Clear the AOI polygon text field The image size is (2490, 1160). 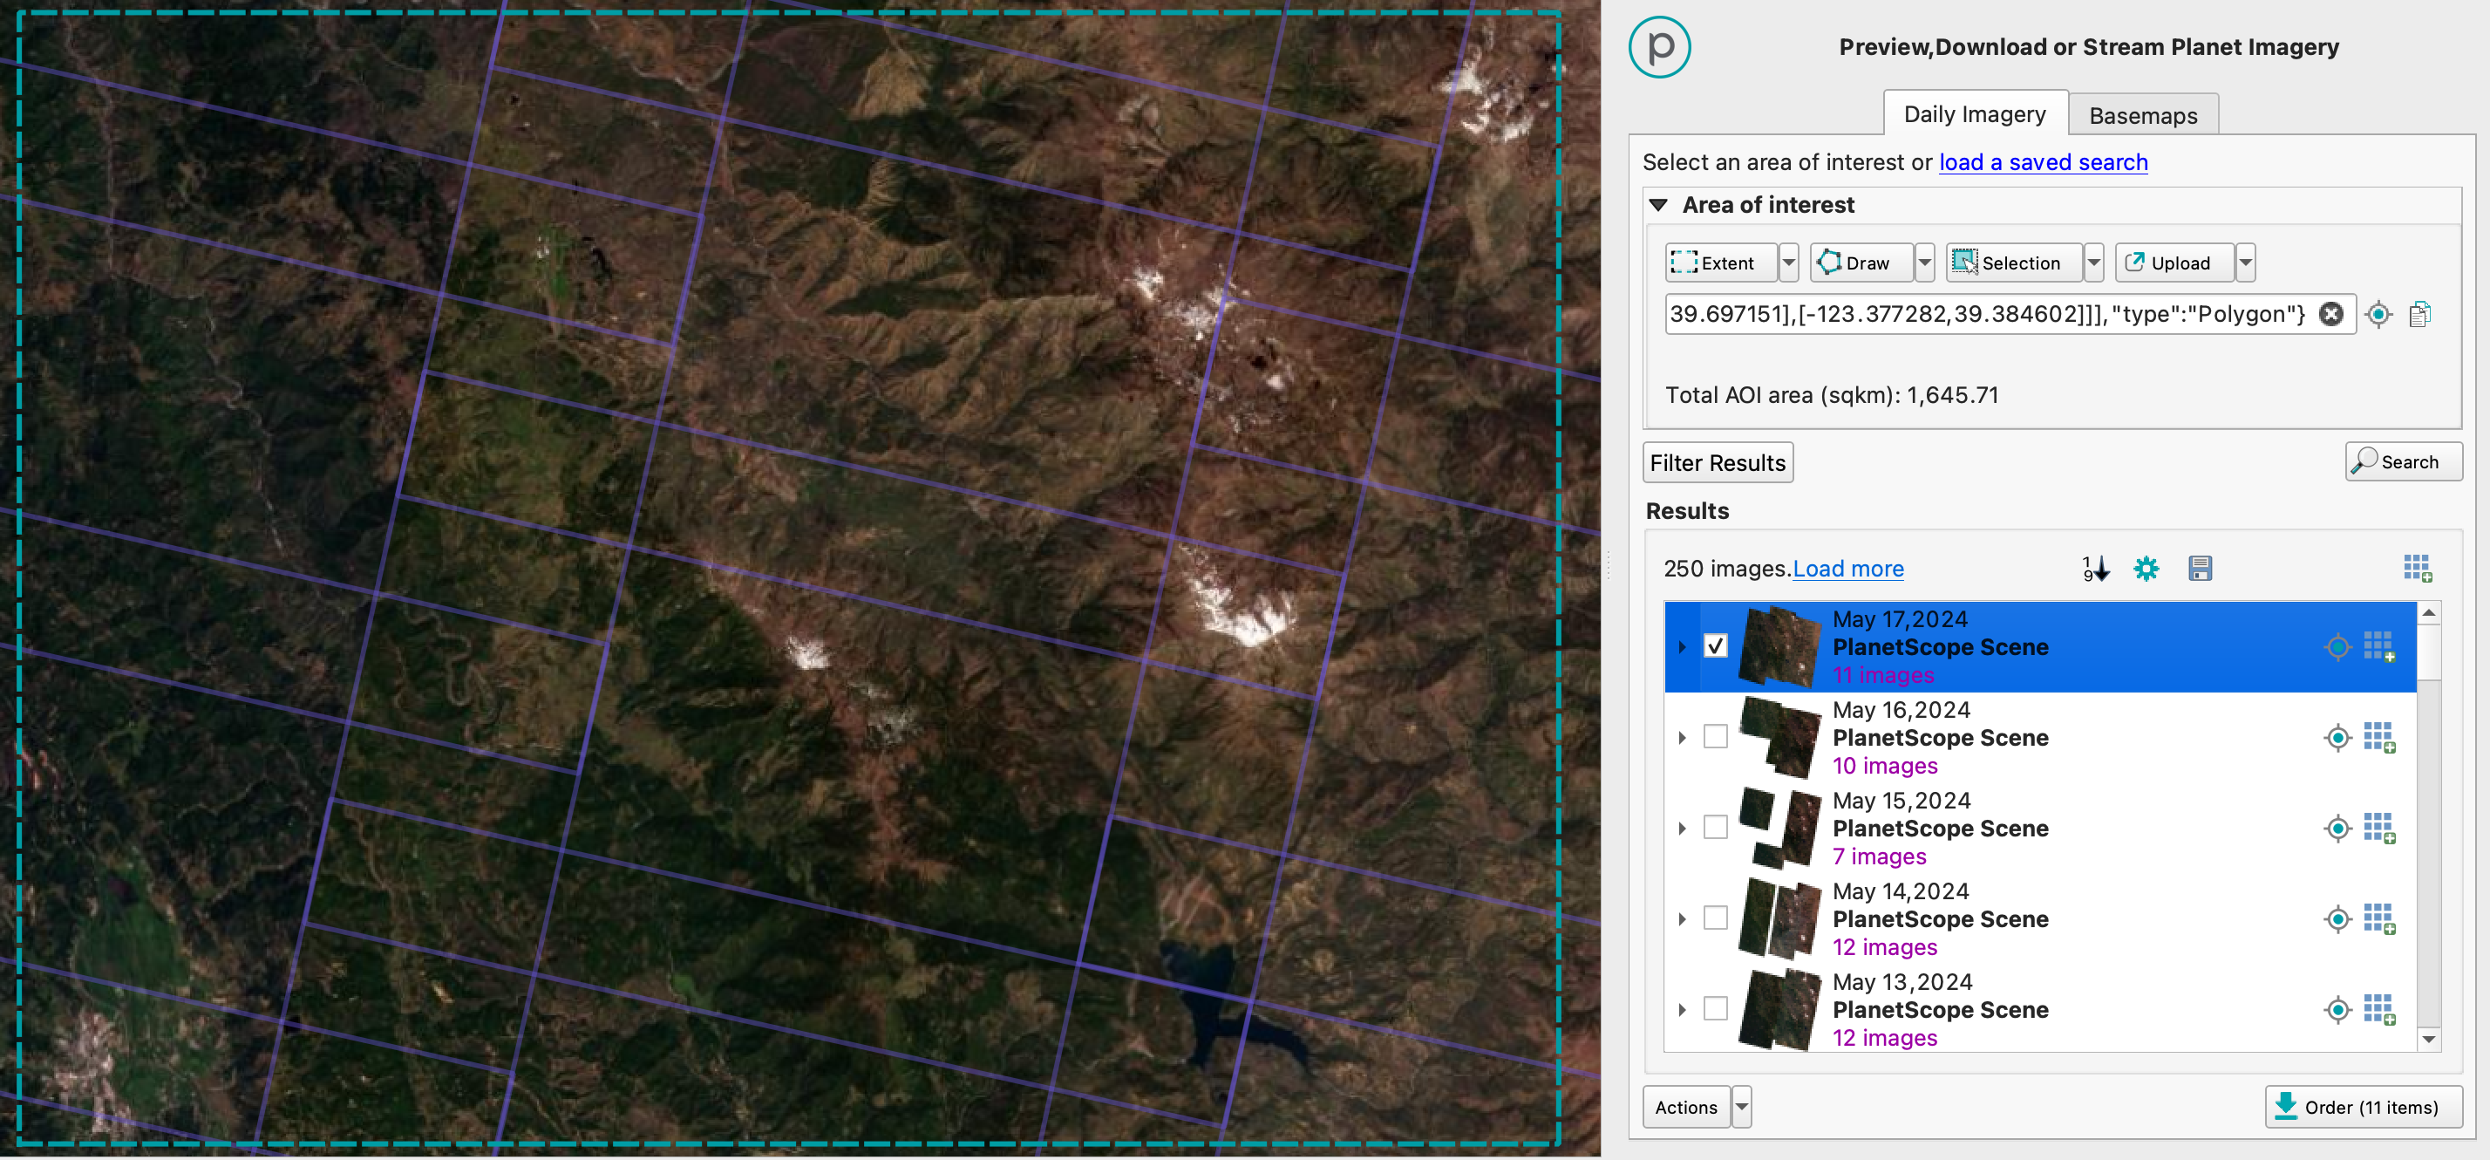(x=2330, y=314)
